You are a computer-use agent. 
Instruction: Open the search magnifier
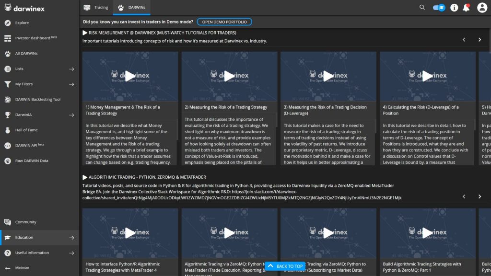pyautogui.click(x=422, y=7)
